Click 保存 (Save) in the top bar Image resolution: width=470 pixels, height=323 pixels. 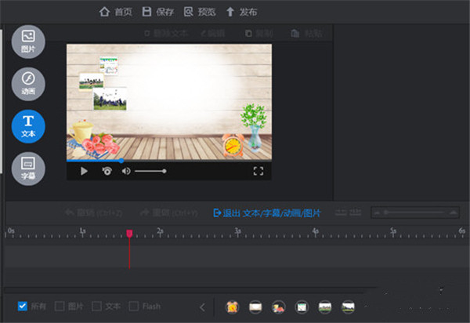pyautogui.click(x=157, y=12)
